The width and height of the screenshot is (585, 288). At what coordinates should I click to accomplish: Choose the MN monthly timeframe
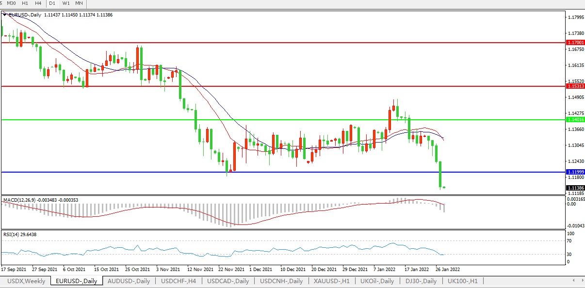tap(79, 3)
